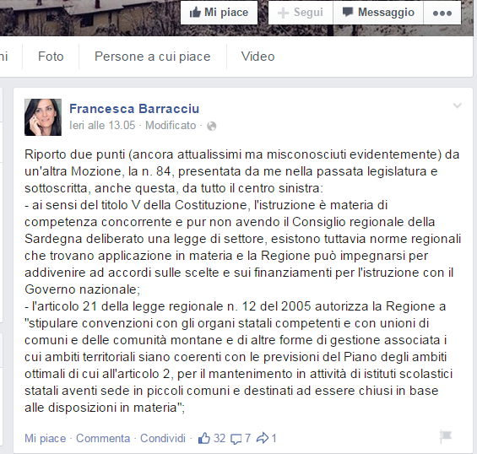The image size is (477, 454).
Task: Click the speech bubble icon in Messaggio button
Action: tap(347, 12)
